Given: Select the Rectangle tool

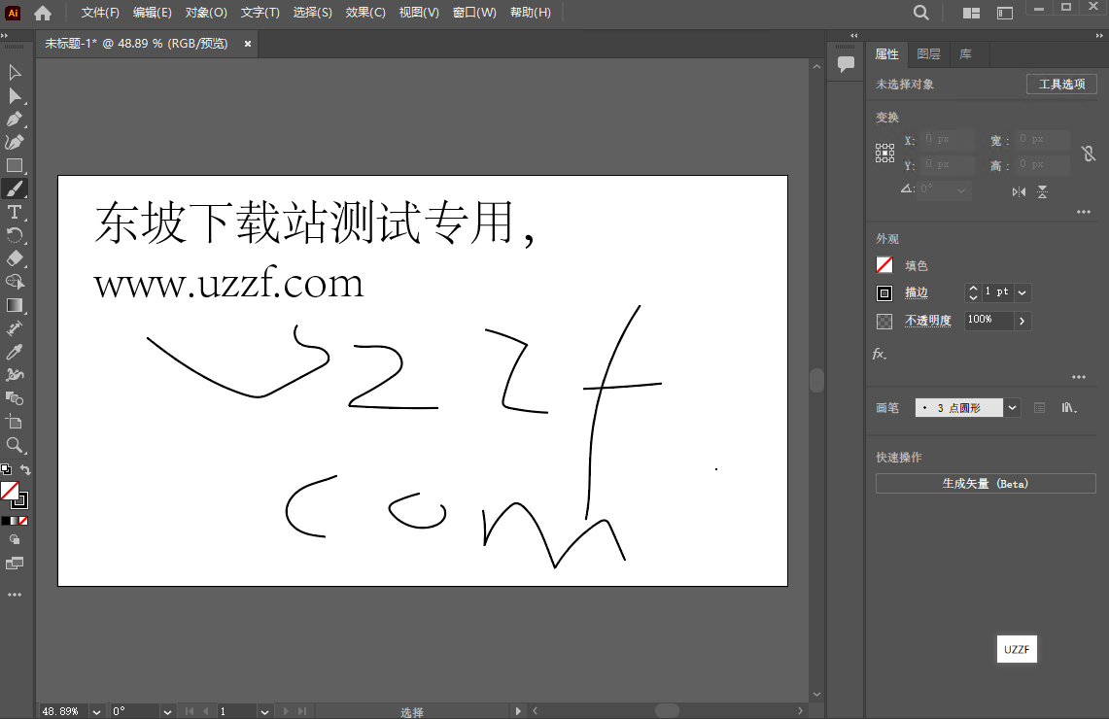Looking at the screenshot, I should point(14,165).
